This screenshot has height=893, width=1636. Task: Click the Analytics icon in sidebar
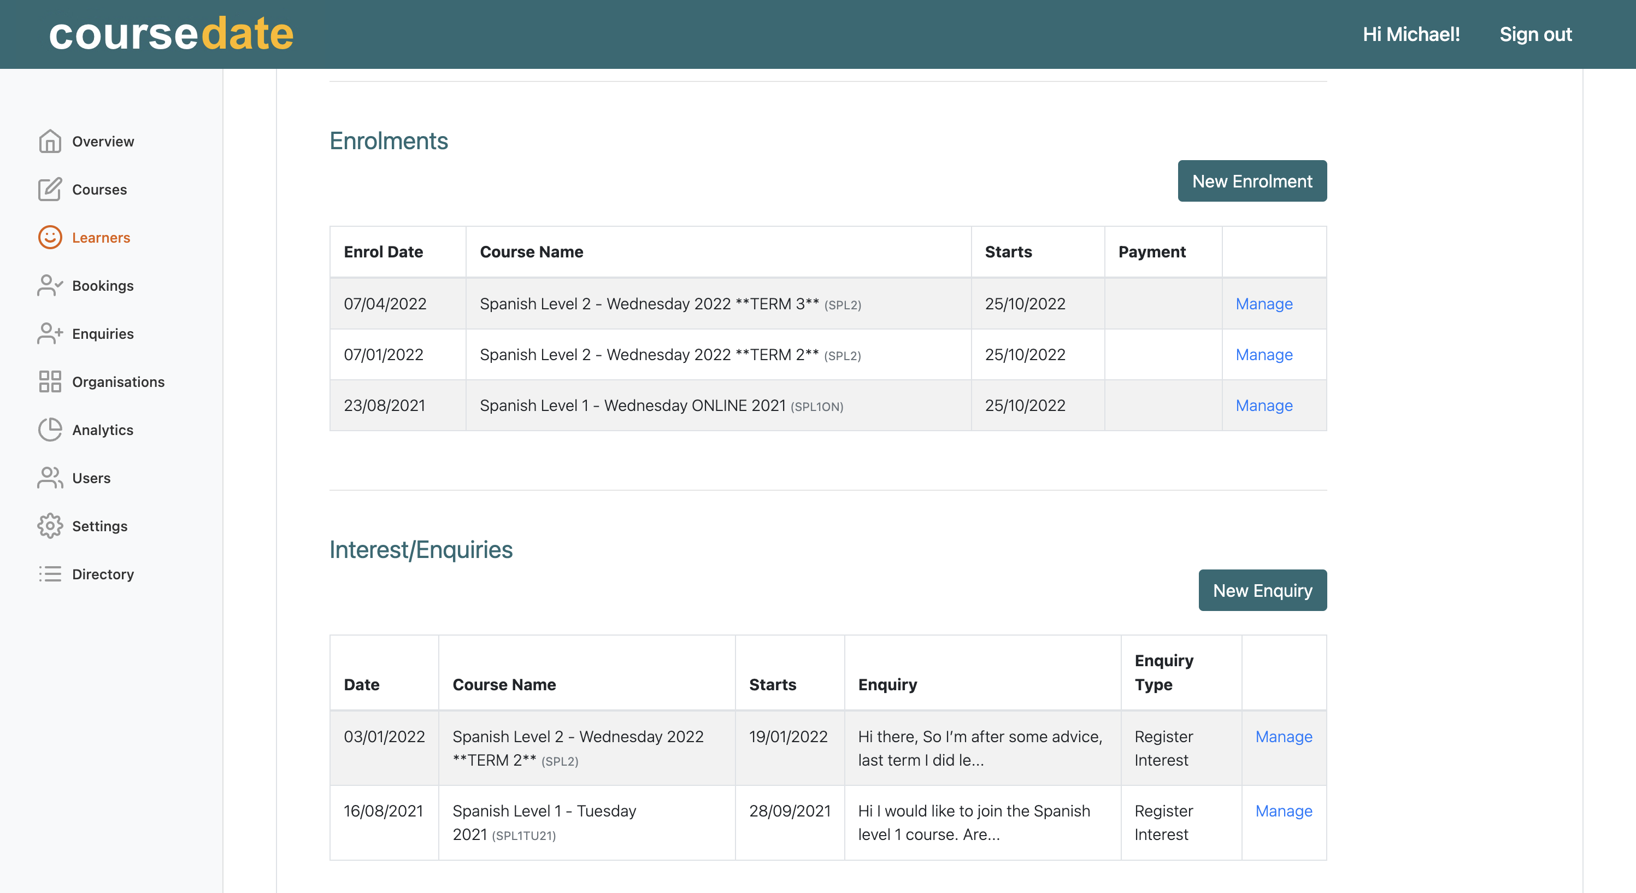pos(50,429)
